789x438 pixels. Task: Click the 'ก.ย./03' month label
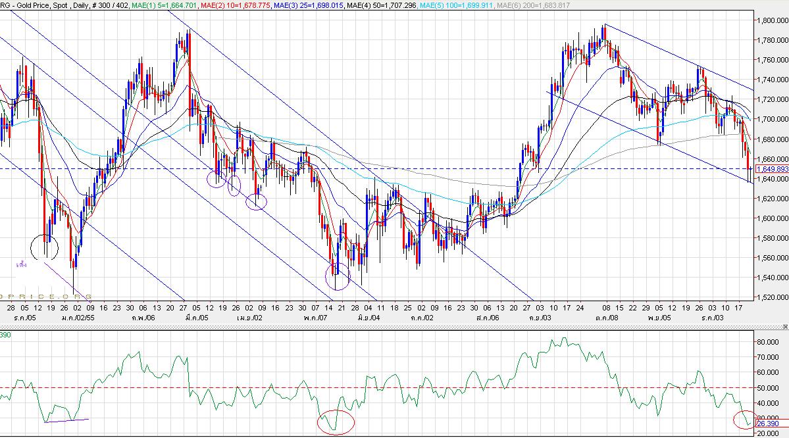point(540,318)
